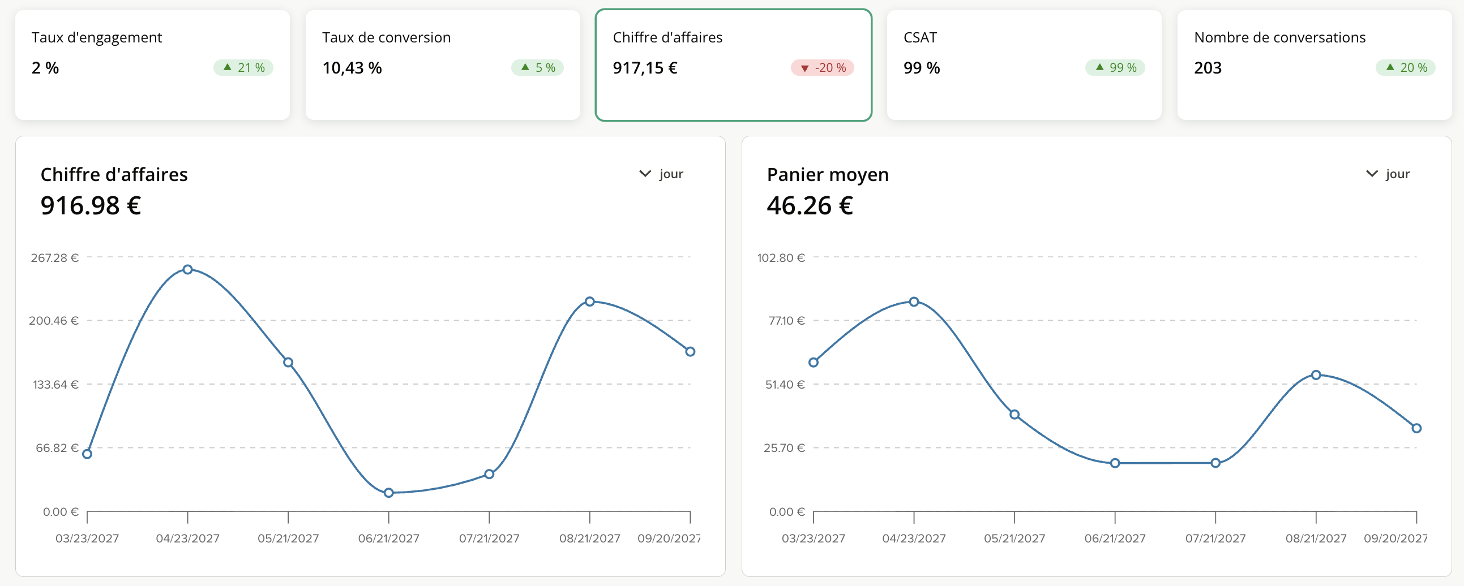Click the 08/21/2027 point on revenue chart
1464x586 pixels.
point(590,301)
